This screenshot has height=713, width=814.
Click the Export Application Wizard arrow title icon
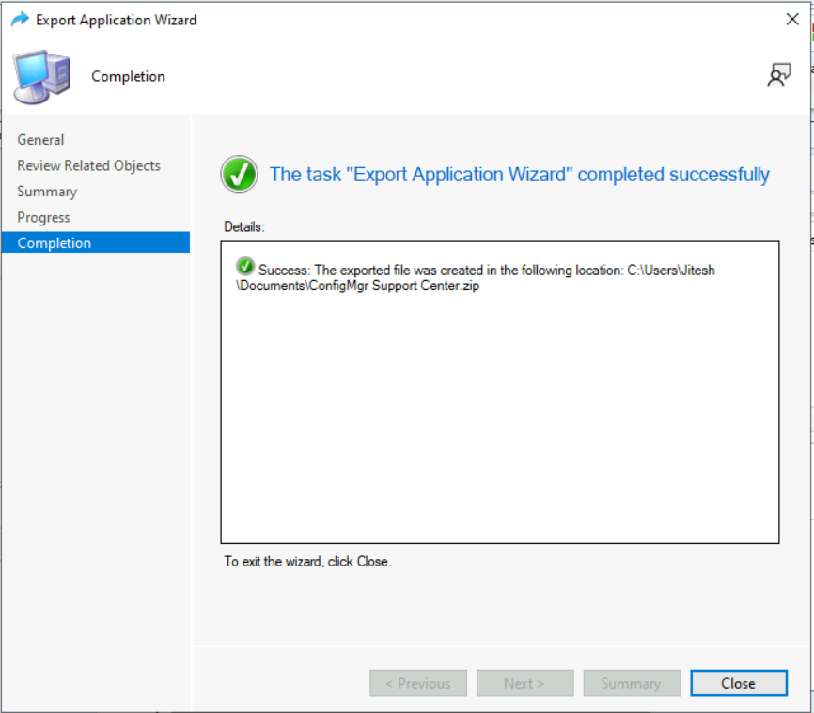click(x=20, y=20)
